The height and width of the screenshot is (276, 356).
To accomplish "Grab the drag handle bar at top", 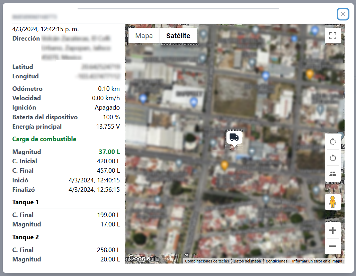I will pyautogui.click(x=178, y=8).
